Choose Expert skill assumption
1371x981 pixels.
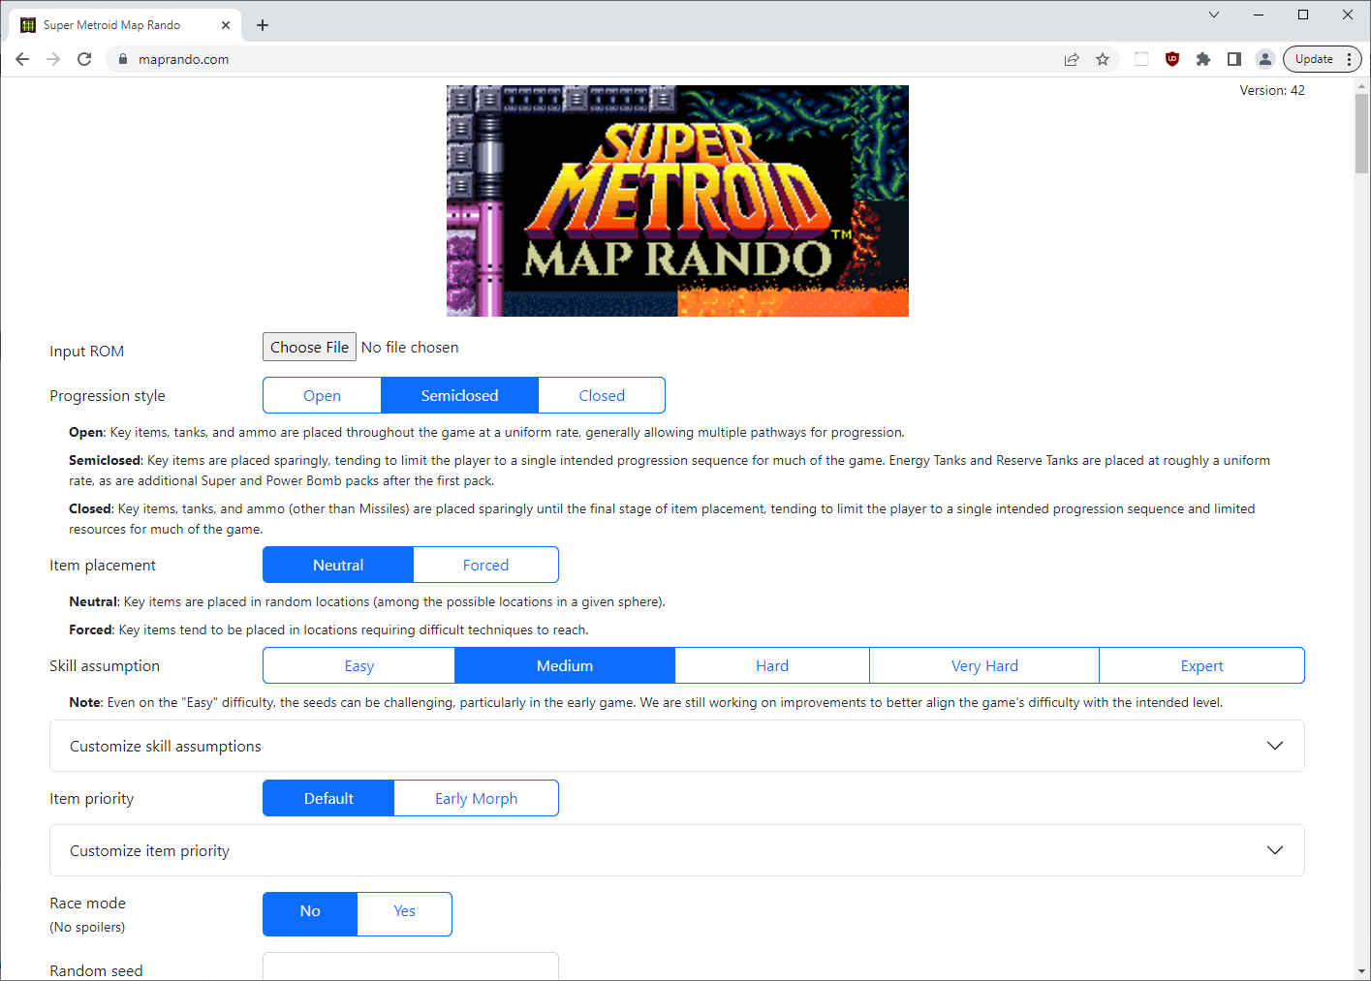[1201, 665]
